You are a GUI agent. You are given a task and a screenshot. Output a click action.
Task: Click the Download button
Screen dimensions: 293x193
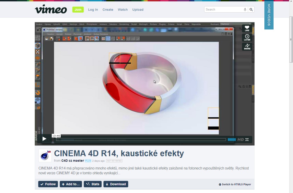click(116, 184)
